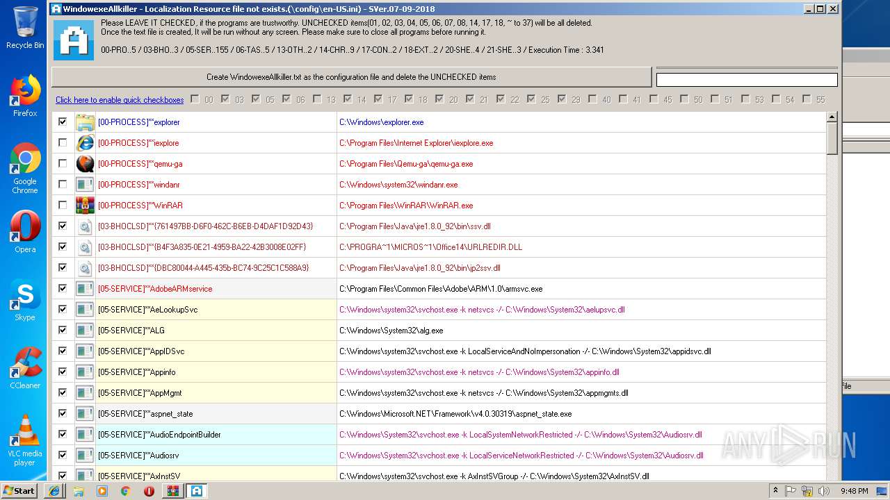Select the path C:\Program Files\WinRAR\WinRAR.exe

tap(406, 206)
